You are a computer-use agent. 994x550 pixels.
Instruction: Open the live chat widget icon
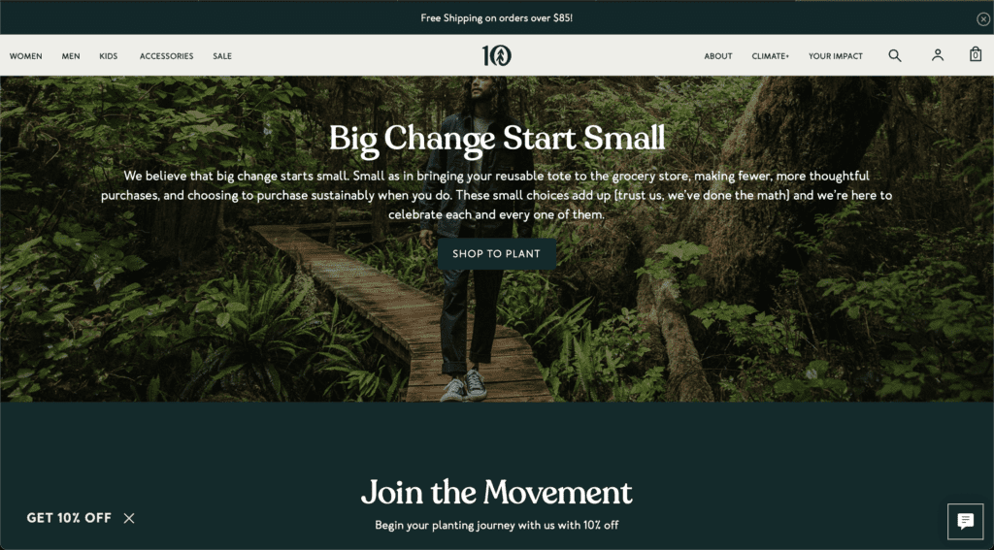[966, 522]
